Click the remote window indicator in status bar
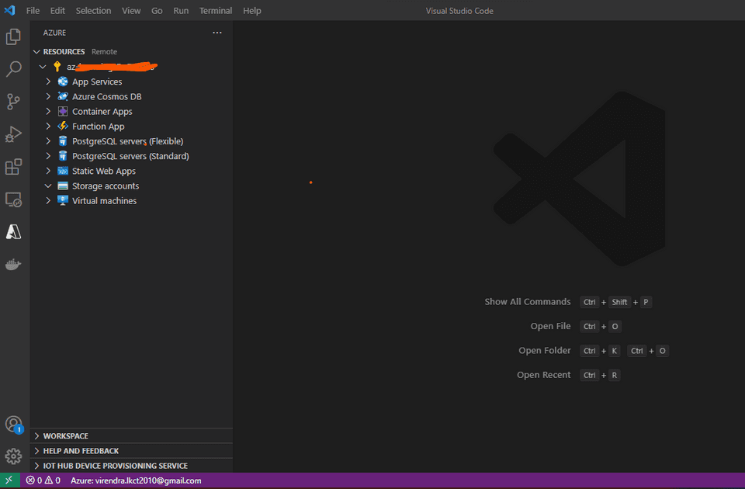This screenshot has width=745, height=489. (9, 480)
